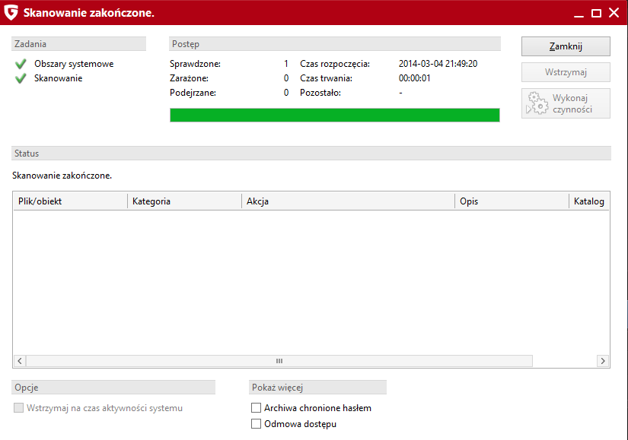Click the horizontal scrollbar thumb in results list
The width and height of the screenshot is (628, 440).
pyautogui.click(x=279, y=361)
